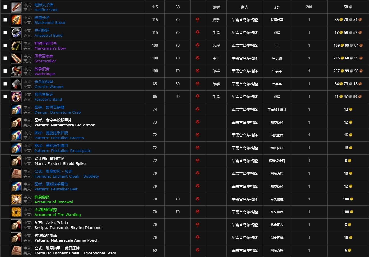Tick the checkbox for Marksman's Bow
The width and height of the screenshot is (369, 257).
tap(5, 46)
